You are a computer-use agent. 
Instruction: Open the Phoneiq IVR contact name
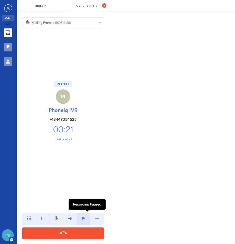[63, 110]
